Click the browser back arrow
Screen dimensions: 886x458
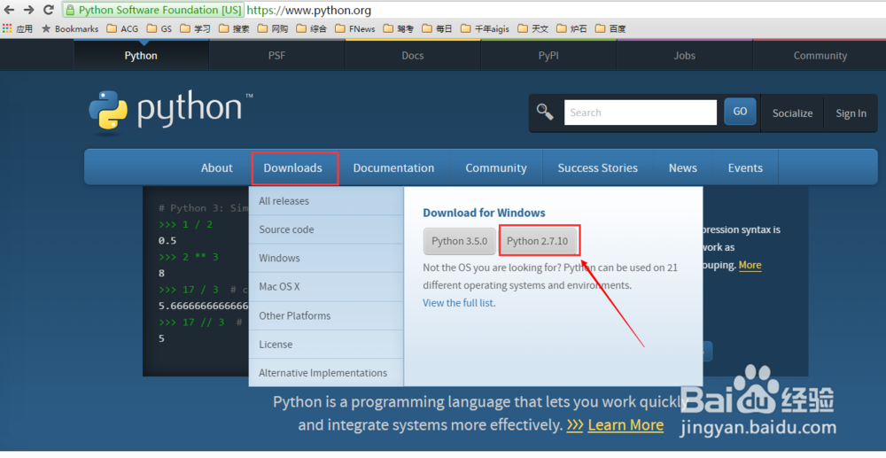click(9, 10)
